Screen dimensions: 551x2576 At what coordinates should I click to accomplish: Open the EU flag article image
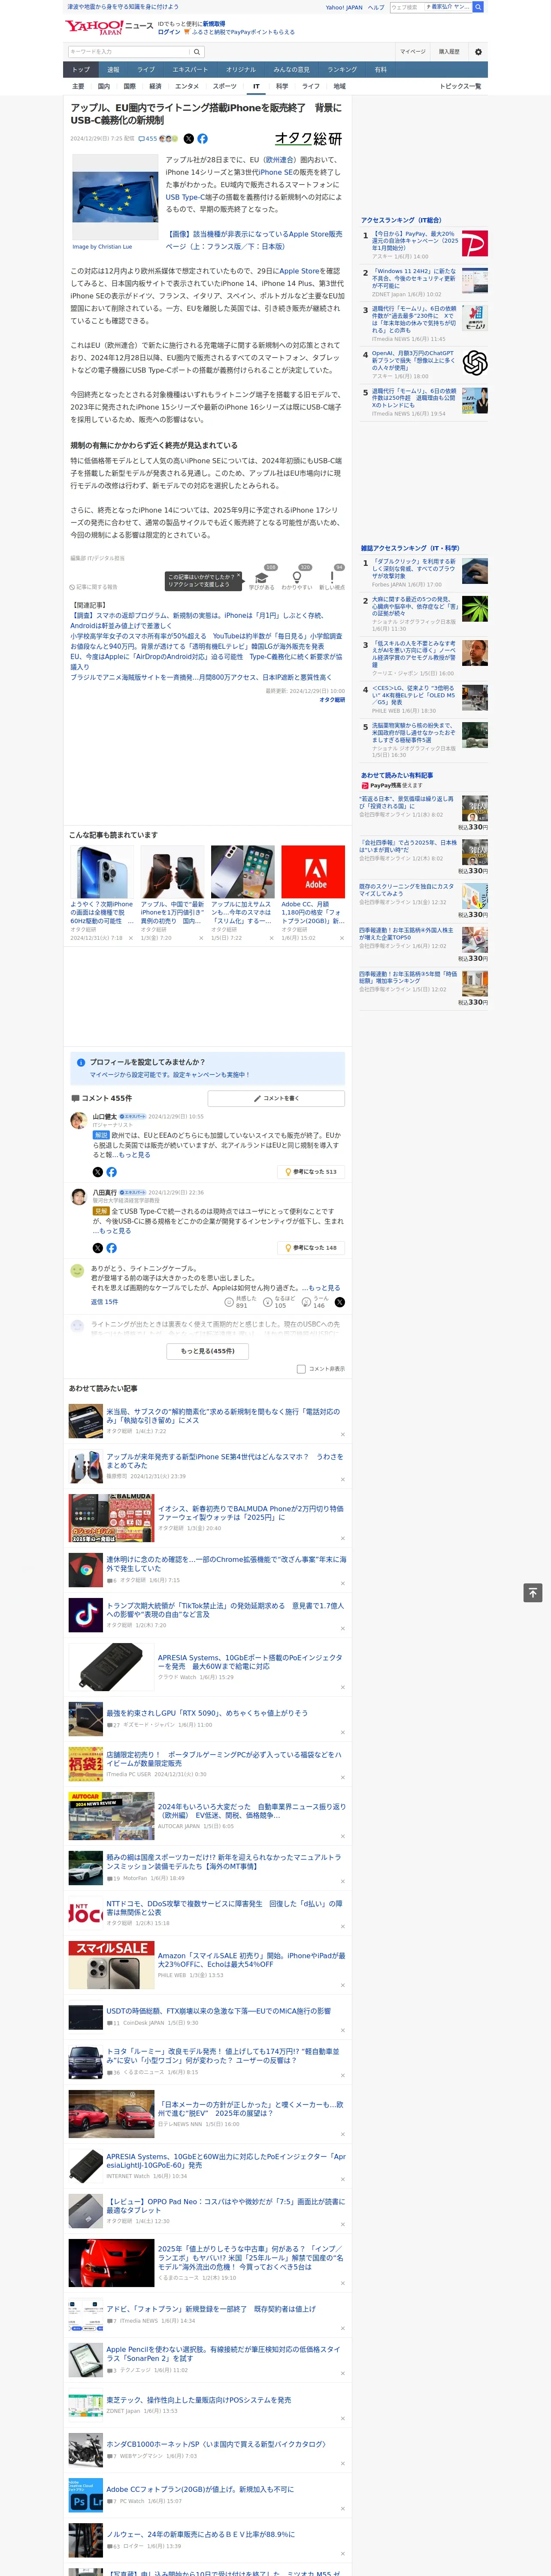point(115,196)
